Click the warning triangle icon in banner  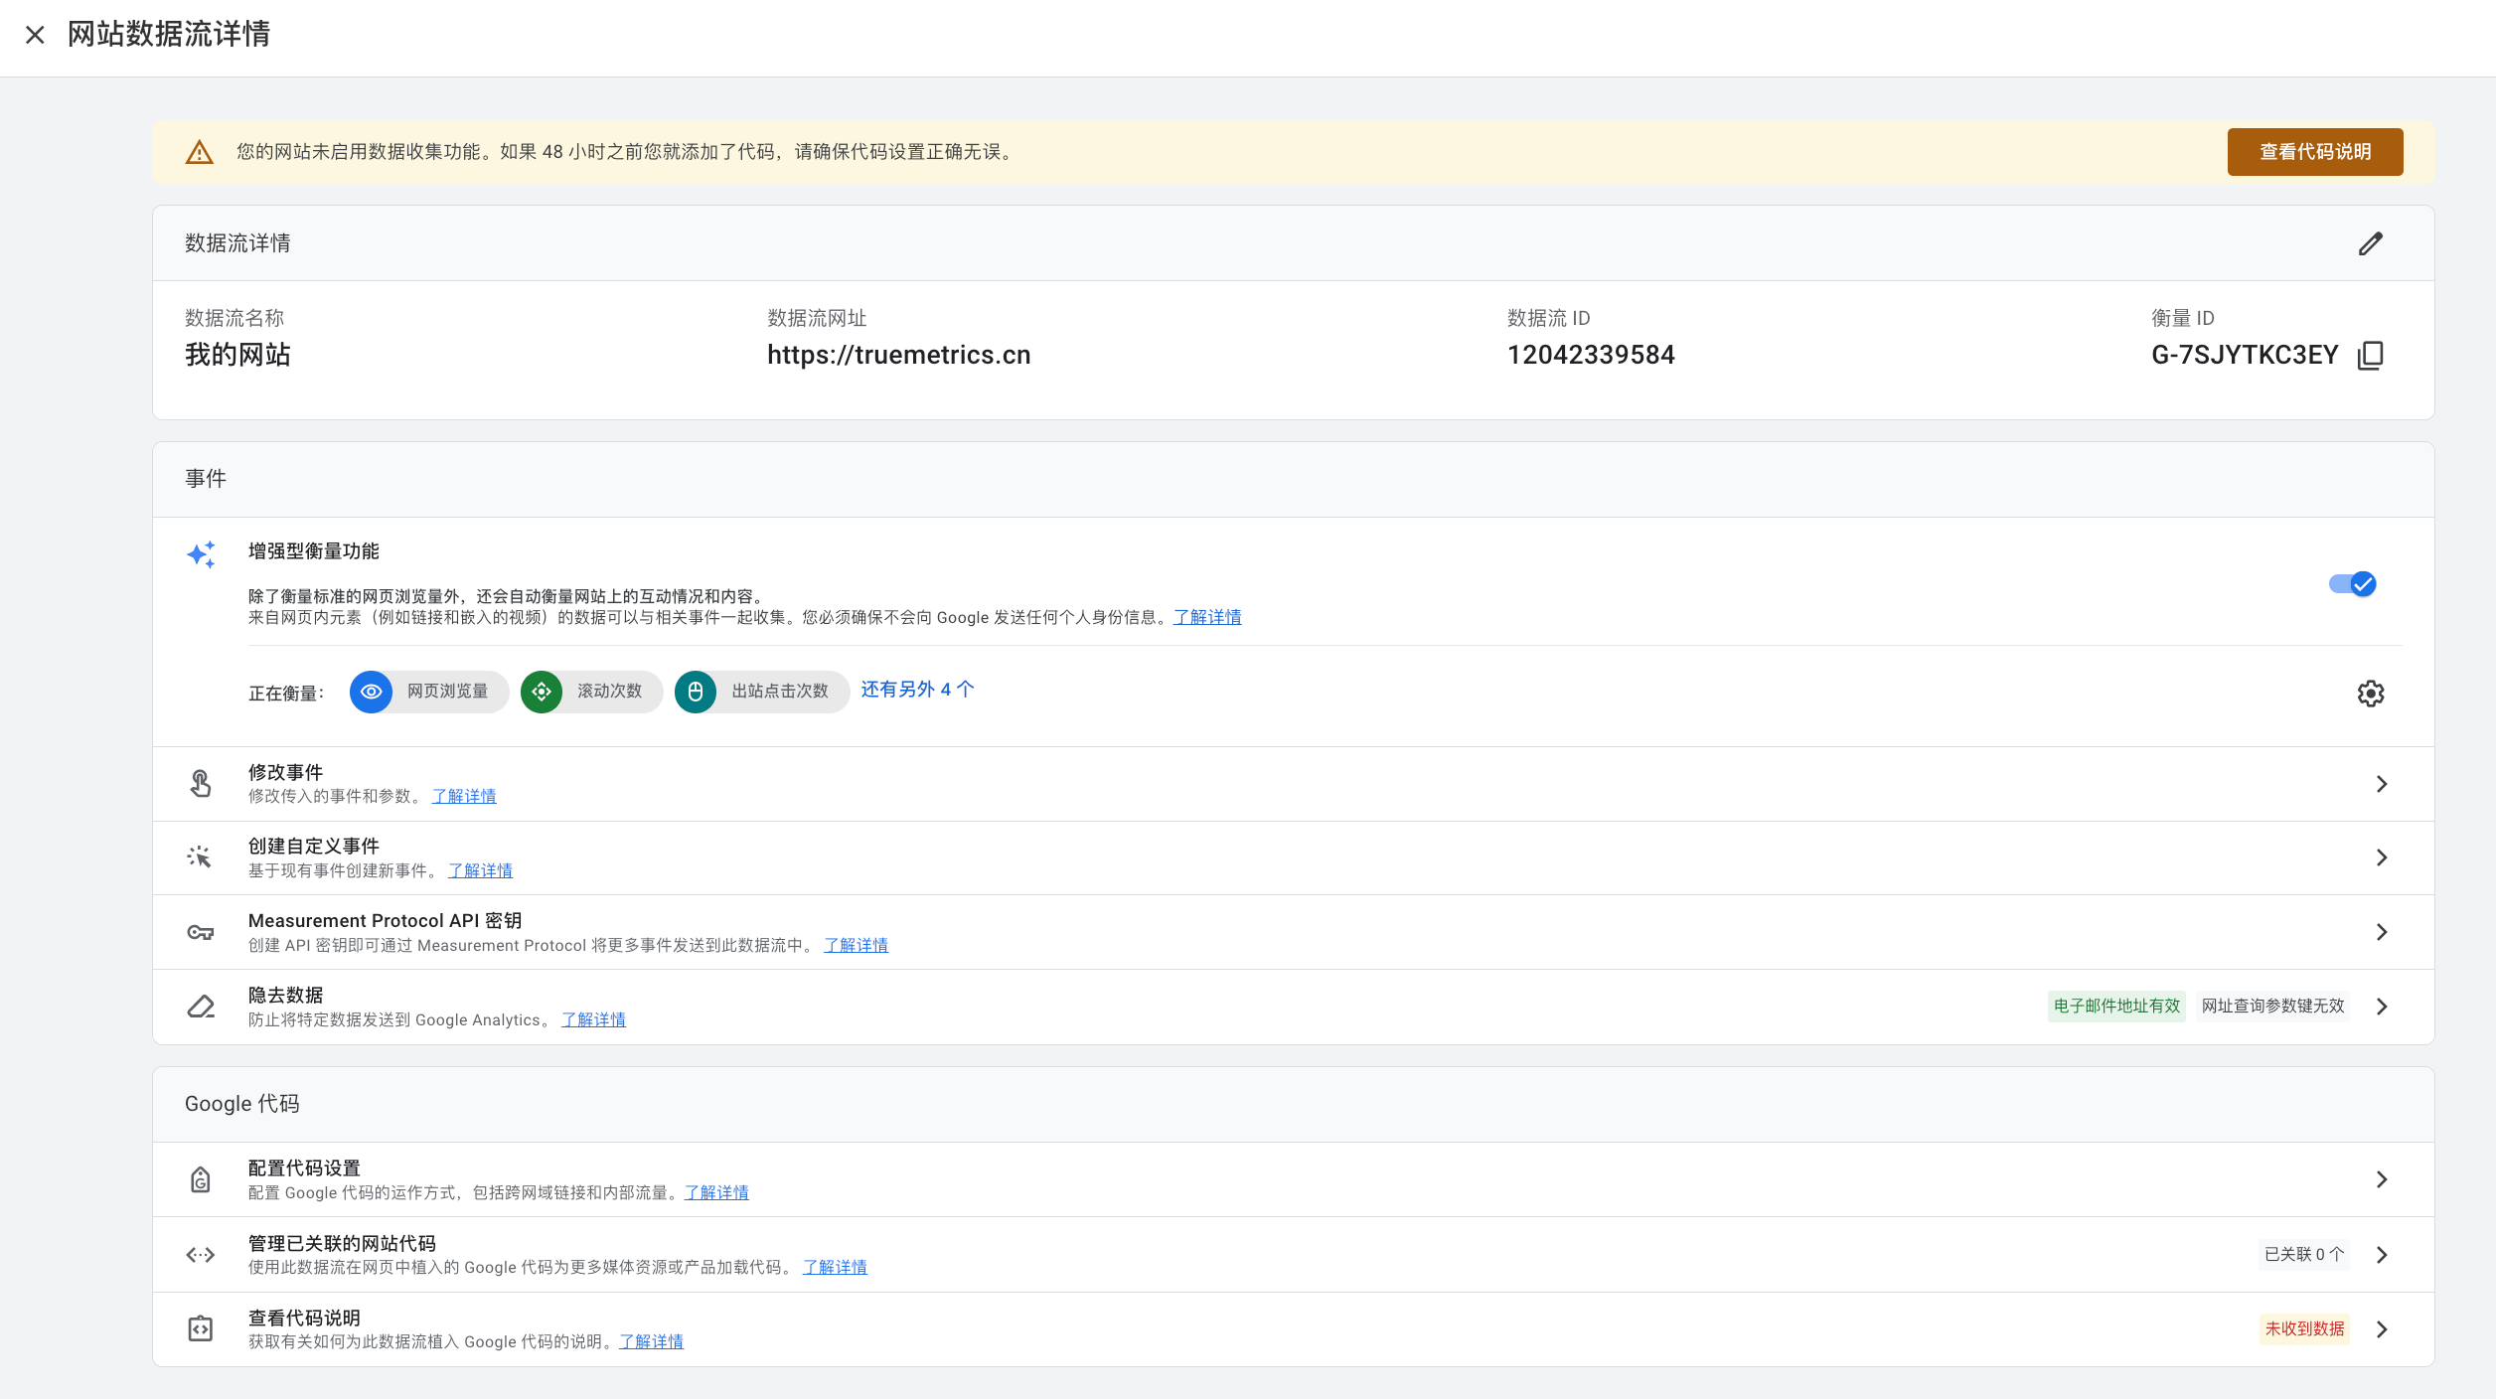200,152
